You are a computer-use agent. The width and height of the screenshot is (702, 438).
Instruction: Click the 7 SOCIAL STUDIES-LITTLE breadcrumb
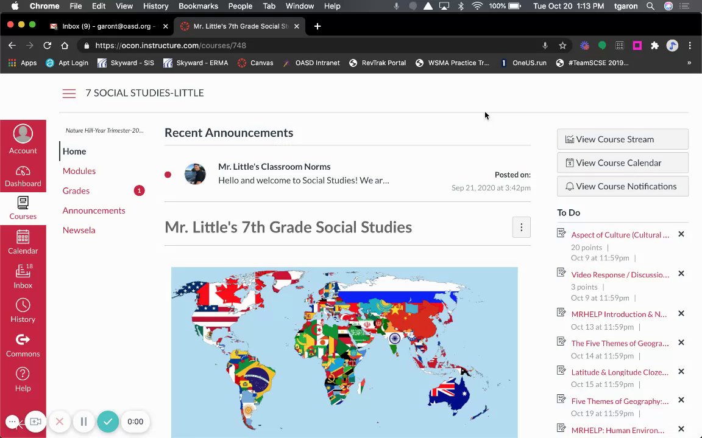pos(144,93)
